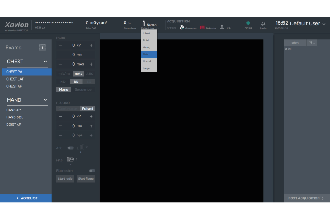This screenshot has width=330, height=220.
Task: Click the Start radio button
Action: coord(65,179)
